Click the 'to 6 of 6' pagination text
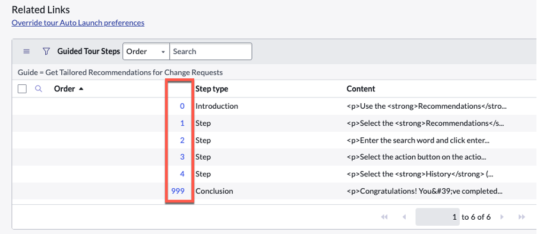Screen dimensions: 537x234 [476, 217]
